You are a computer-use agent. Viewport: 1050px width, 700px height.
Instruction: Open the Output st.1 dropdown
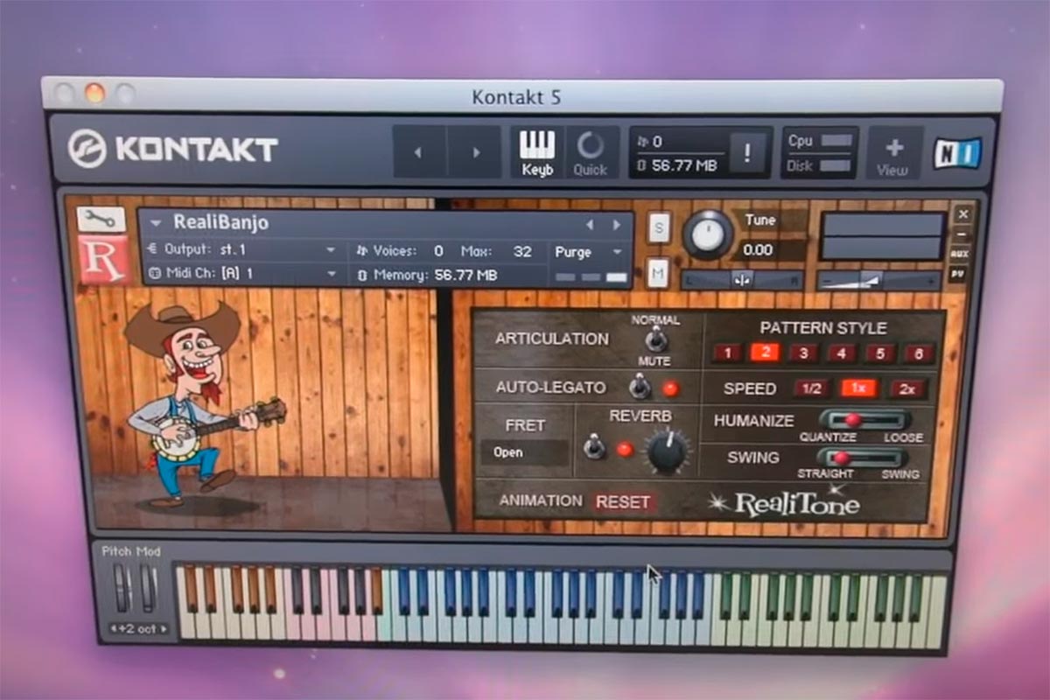(x=241, y=250)
